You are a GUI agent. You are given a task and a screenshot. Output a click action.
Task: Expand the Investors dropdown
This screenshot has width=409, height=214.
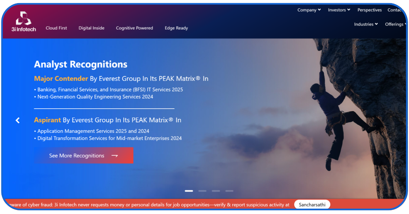(339, 10)
